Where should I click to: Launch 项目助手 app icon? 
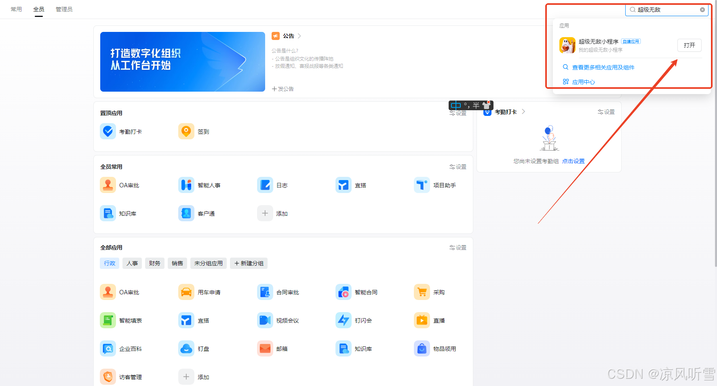pos(422,185)
